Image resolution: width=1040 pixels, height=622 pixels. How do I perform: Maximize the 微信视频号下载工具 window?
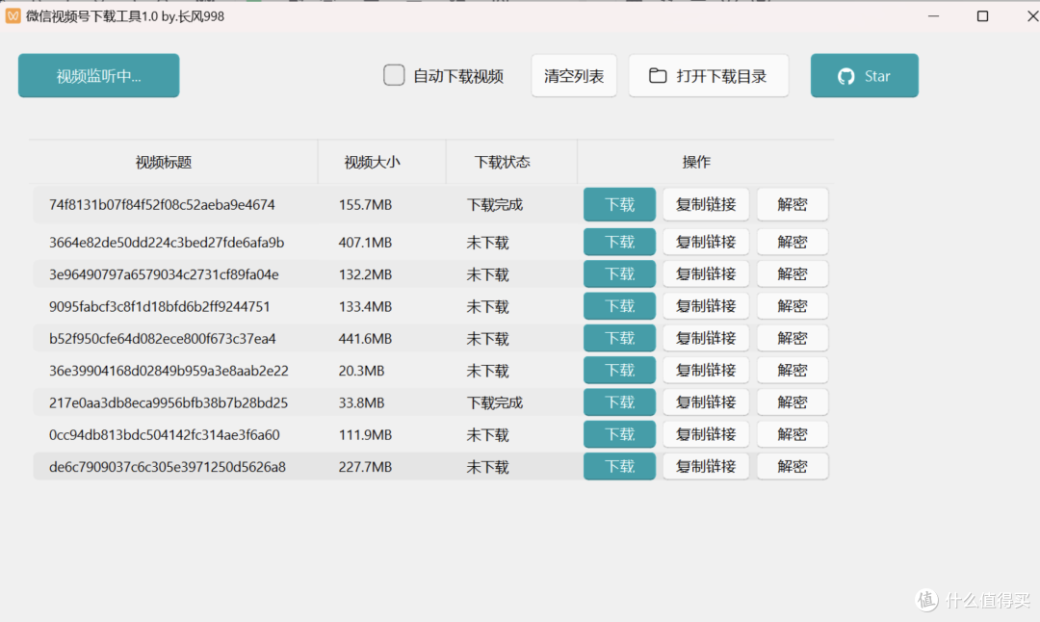tap(983, 16)
